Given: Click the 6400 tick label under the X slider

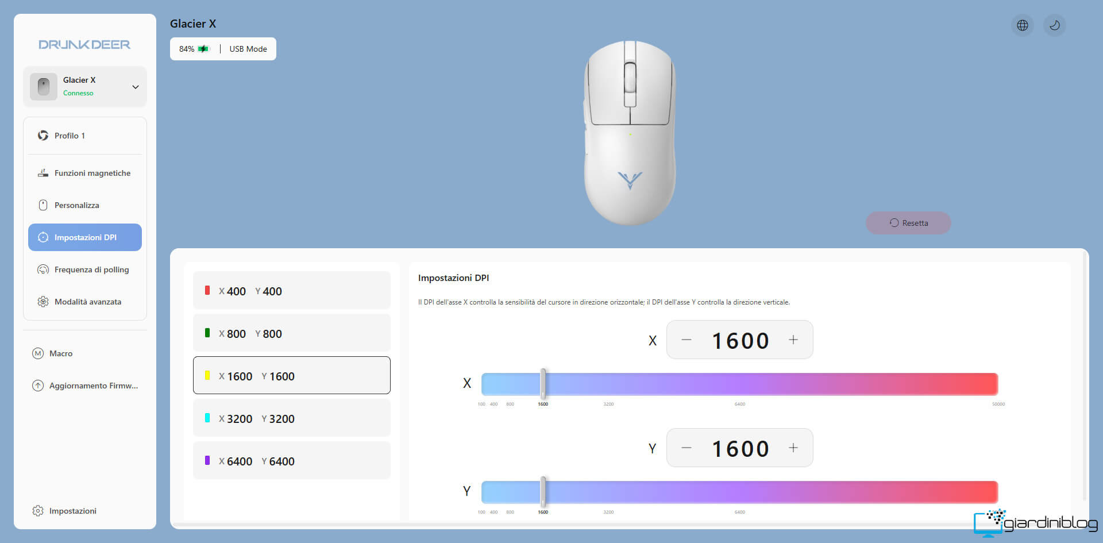Looking at the screenshot, I should (740, 405).
